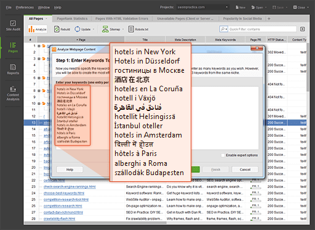
Task: Click the Robots.txt toolbar icon
Action: (x=131, y=29)
